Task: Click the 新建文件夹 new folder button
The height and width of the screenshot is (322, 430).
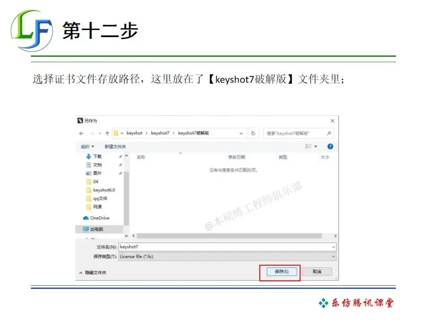Action: (115, 147)
